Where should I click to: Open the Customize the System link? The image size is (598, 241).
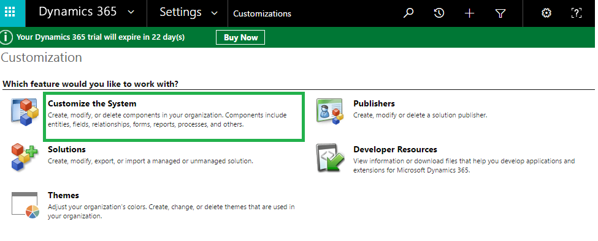pyautogui.click(x=92, y=103)
